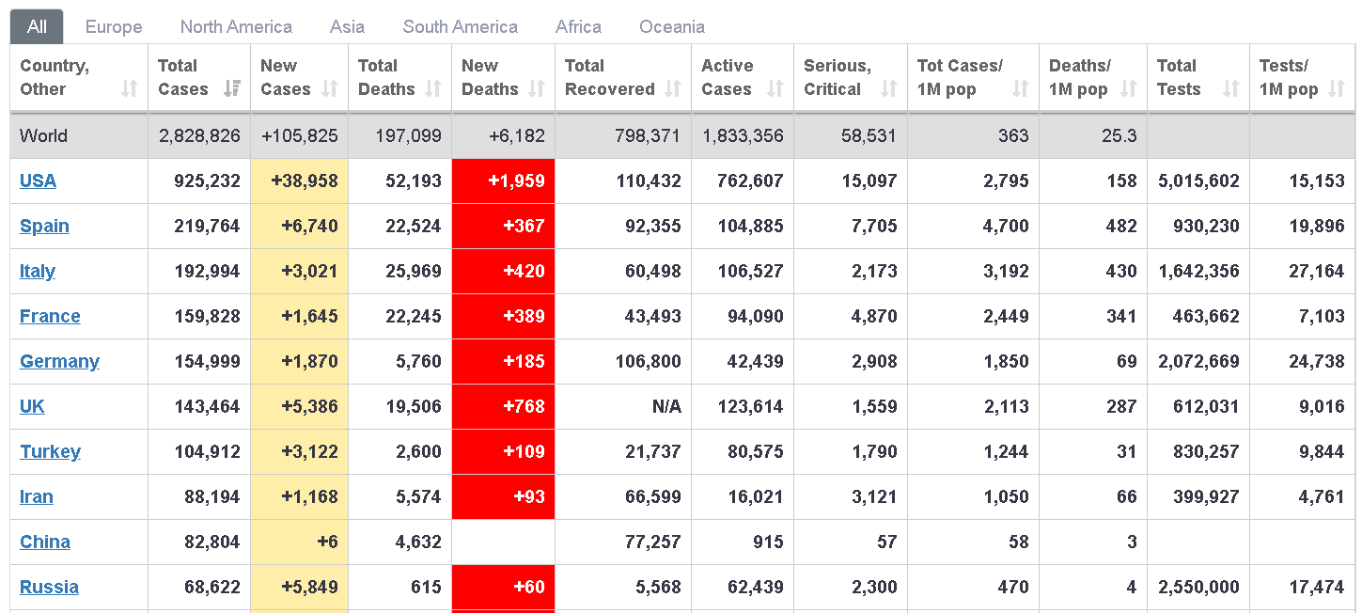Sort by the Total Tests column arrows
This screenshot has height=613, width=1362.
[x=1231, y=89]
